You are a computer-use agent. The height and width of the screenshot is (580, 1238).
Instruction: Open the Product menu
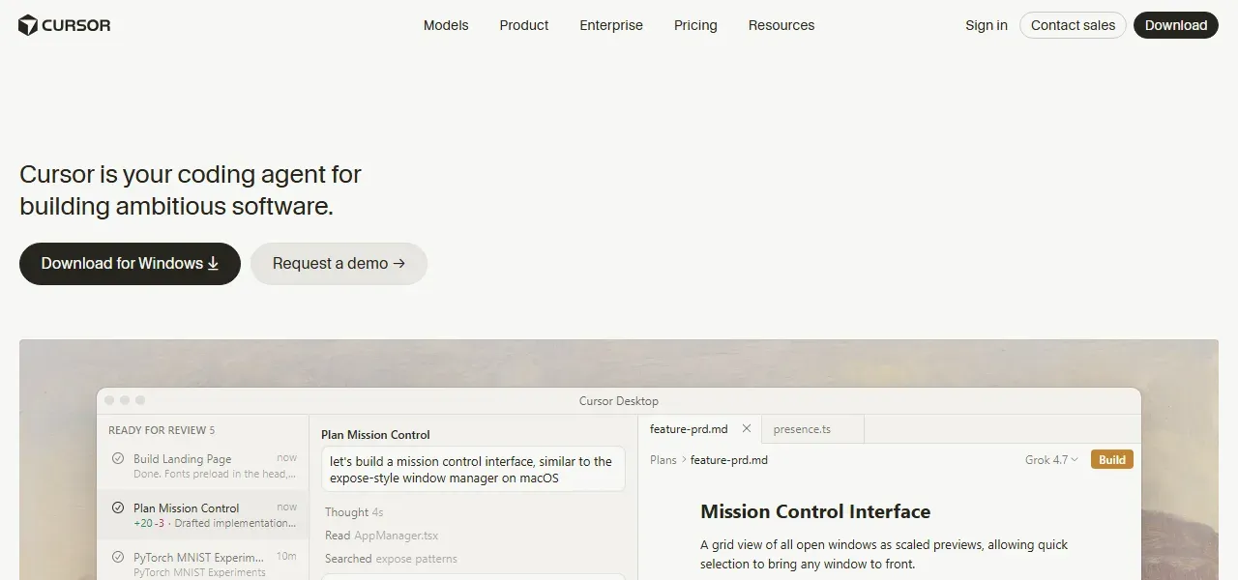(x=524, y=25)
